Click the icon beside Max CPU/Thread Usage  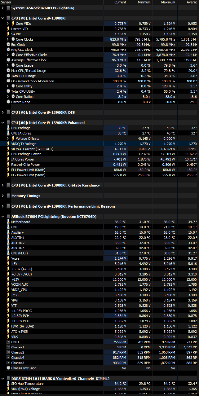[x=8, y=71]
